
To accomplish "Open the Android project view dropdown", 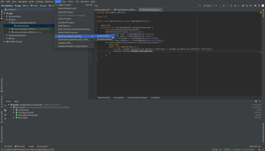I will [x=12, y=9].
